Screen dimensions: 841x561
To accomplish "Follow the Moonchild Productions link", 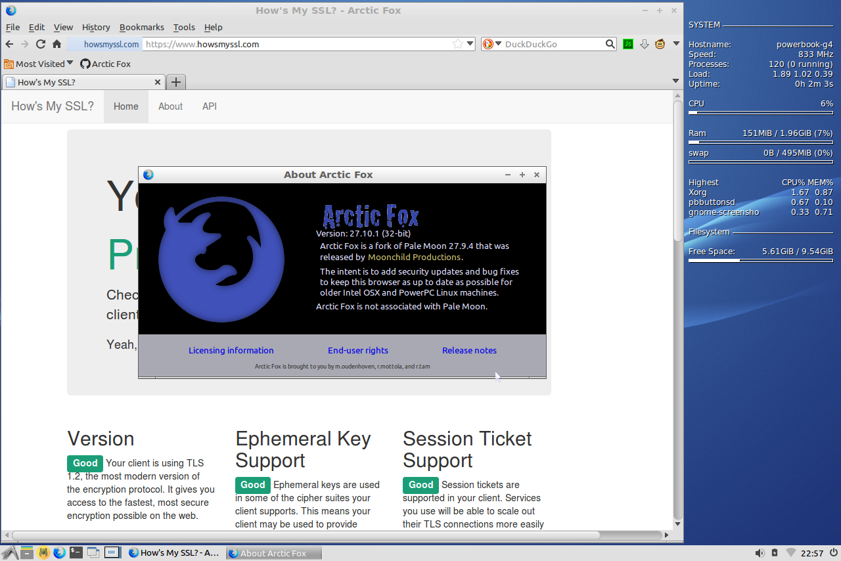I will tap(415, 257).
